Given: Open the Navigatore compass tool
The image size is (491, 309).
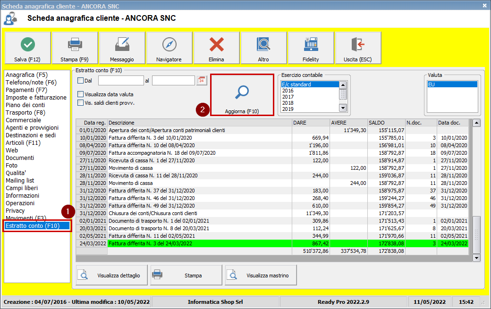Looking at the screenshot, I should [x=169, y=43].
